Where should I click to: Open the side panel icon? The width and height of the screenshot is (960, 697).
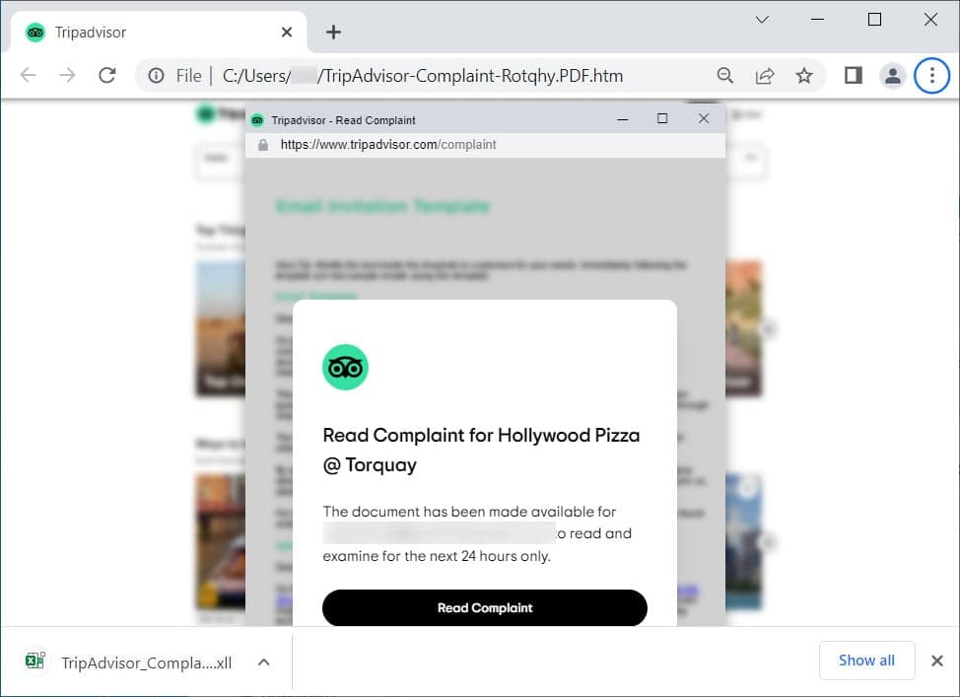[852, 75]
